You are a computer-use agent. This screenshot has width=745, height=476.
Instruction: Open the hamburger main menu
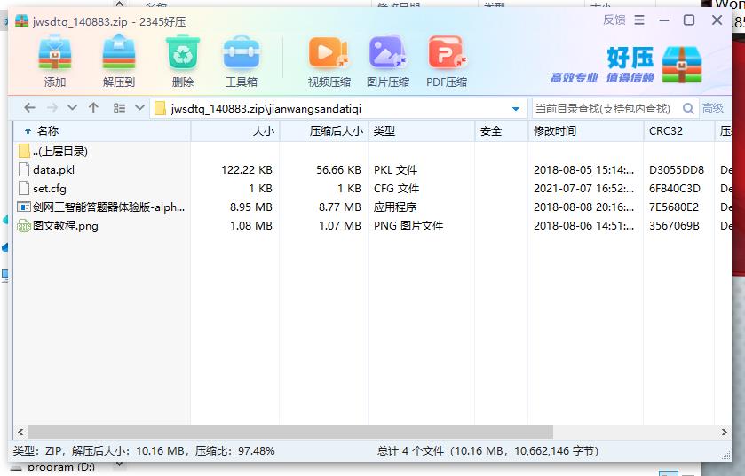pos(639,20)
